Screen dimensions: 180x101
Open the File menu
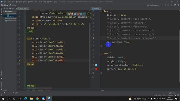[5, 2]
